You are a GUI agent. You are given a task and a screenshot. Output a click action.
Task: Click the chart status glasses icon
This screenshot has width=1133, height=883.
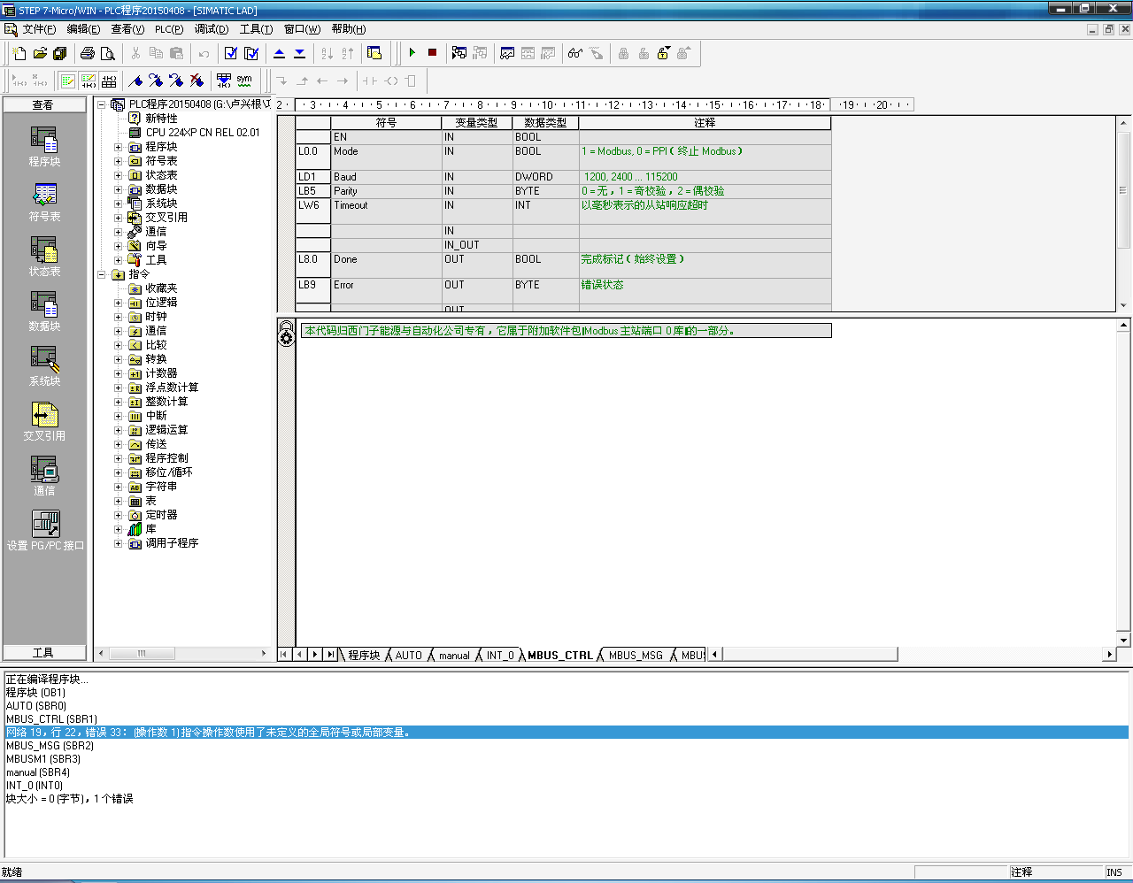click(x=575, y=53)
